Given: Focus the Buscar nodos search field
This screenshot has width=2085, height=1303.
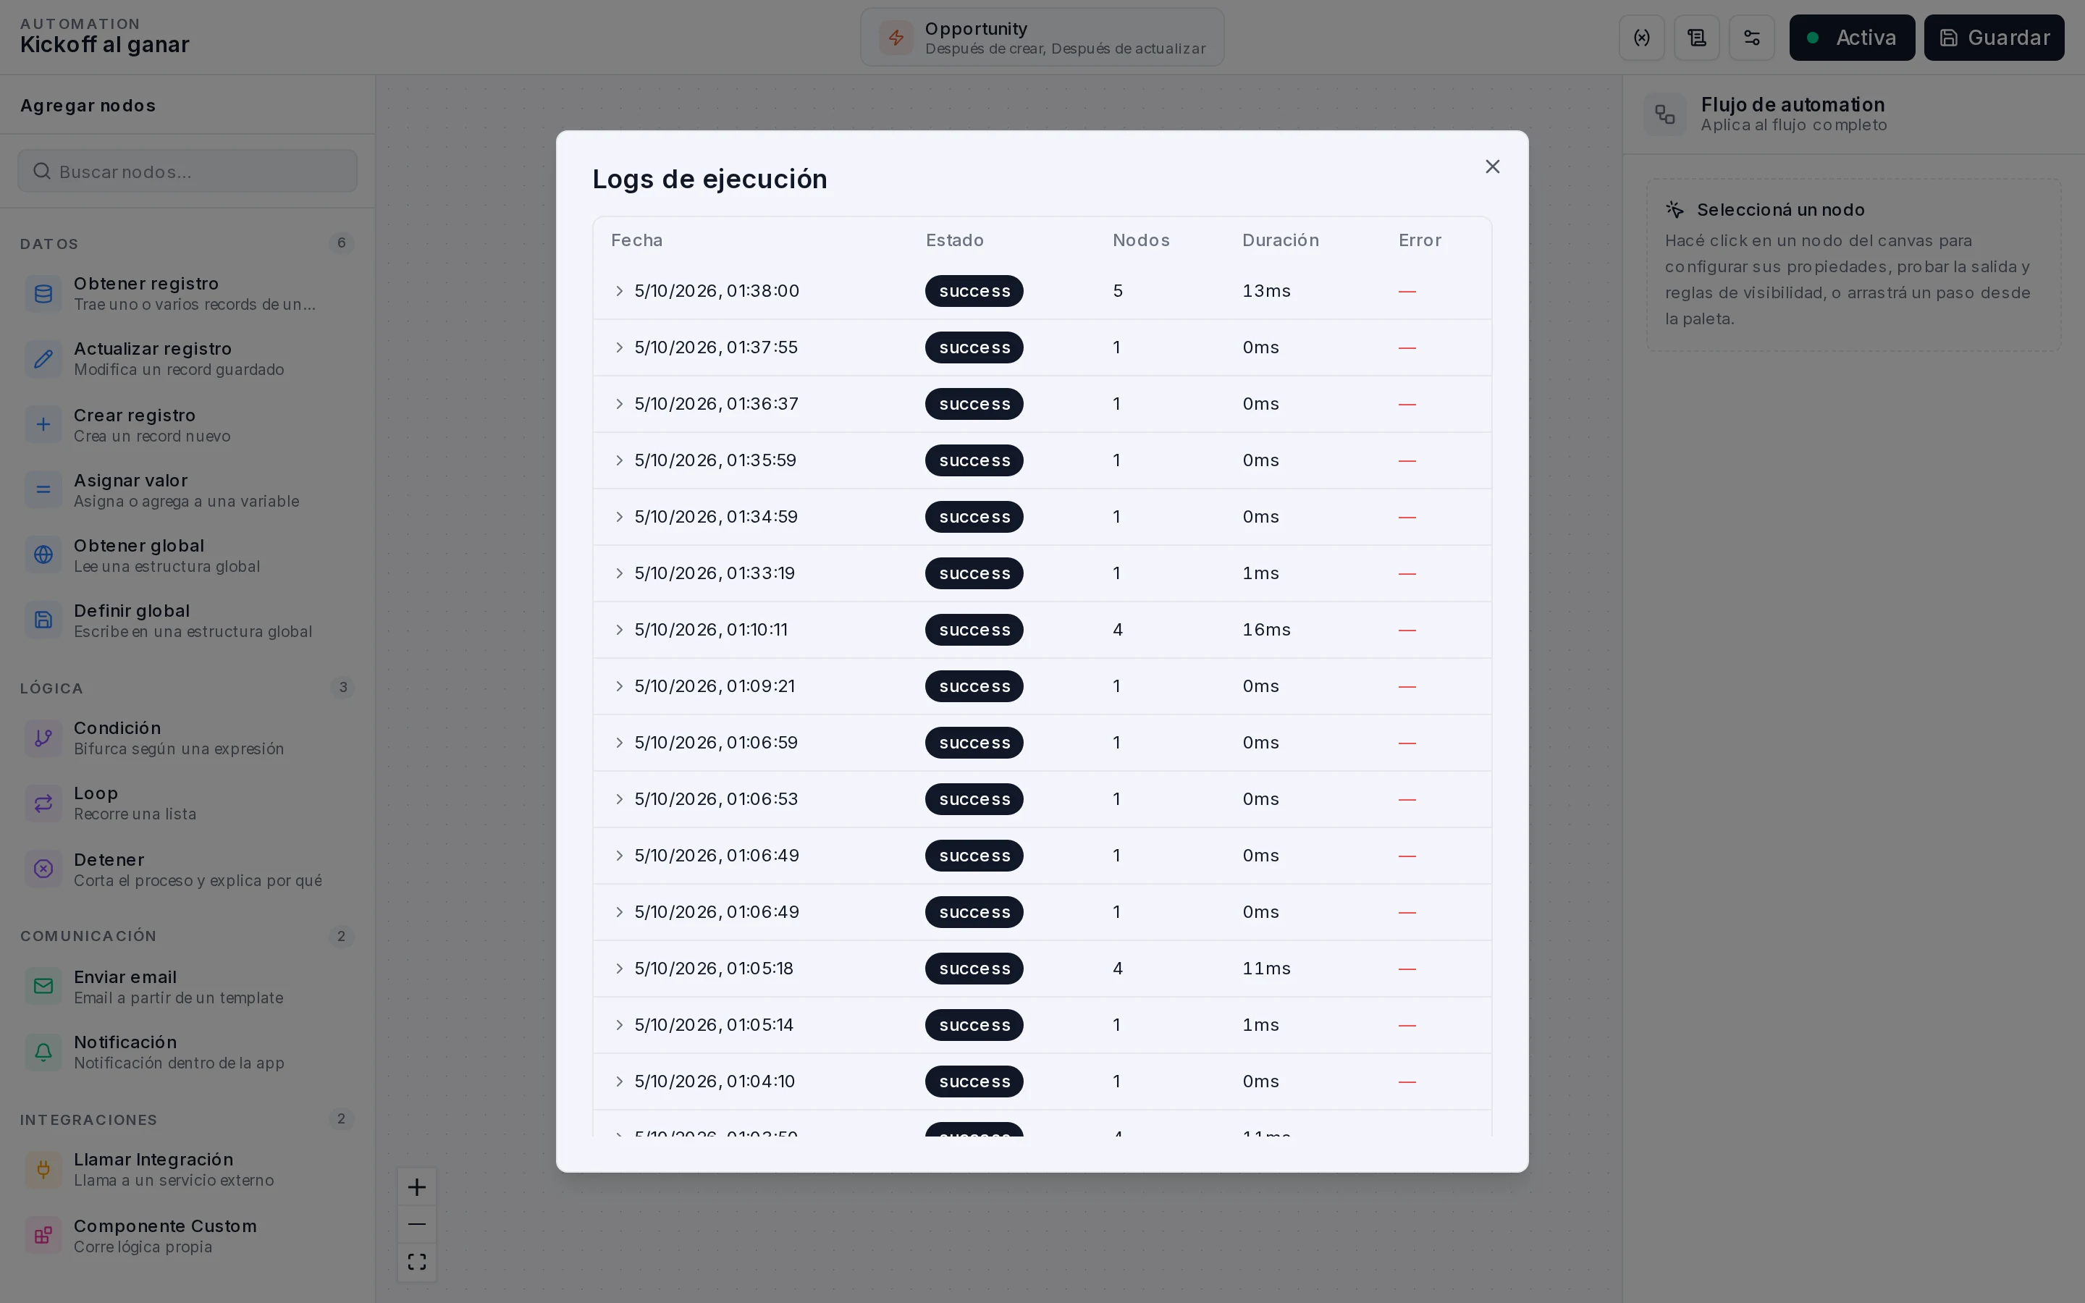Looking at the screenshot, I should point(187,172).
